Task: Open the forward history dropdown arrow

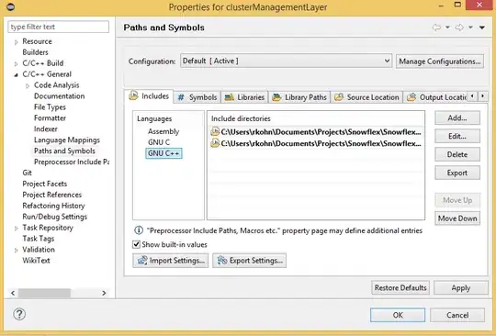Action: click(470, 28)
